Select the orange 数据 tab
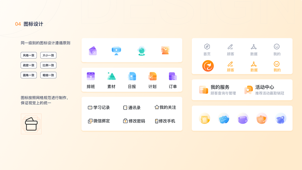302x170 pixels. (x=254, y=67)
